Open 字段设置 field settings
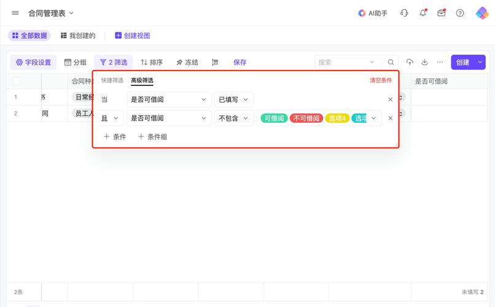The width and height of the screenshot is (495, 307). tap(33, 62)
